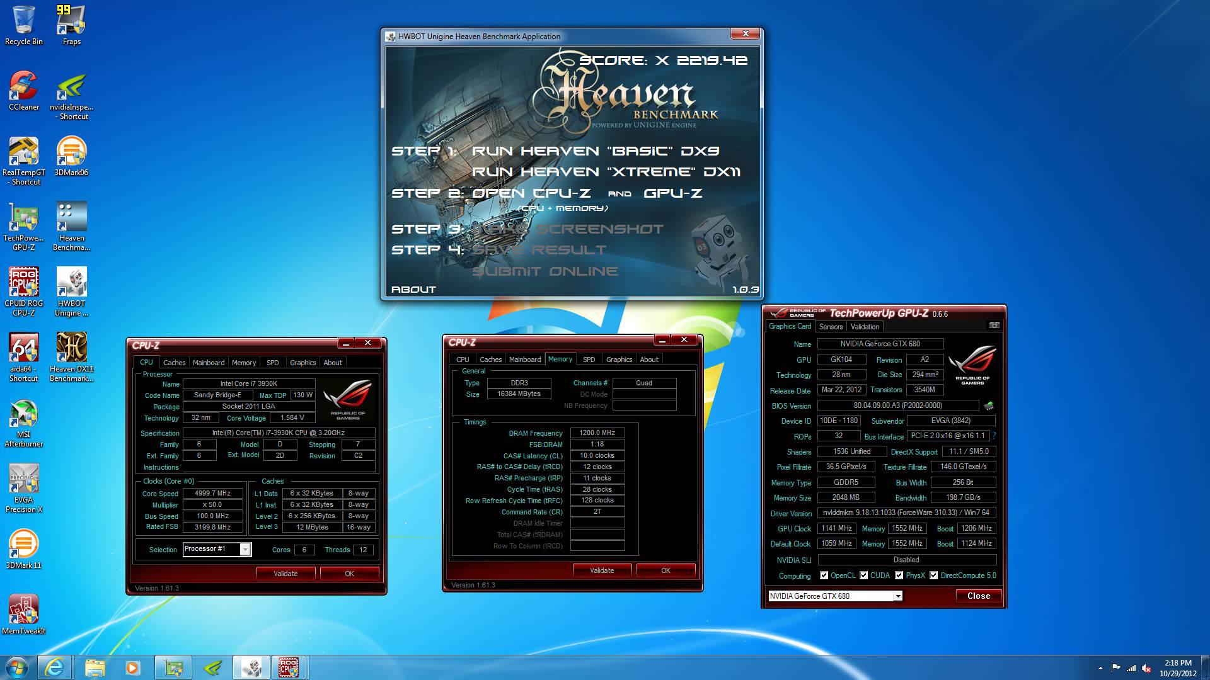This screenshot has width=1210, height=680.
Task: Open the Heaven DX11 Benchmark desktop icon
Action: pyautogui.click(x=71, y=358)
